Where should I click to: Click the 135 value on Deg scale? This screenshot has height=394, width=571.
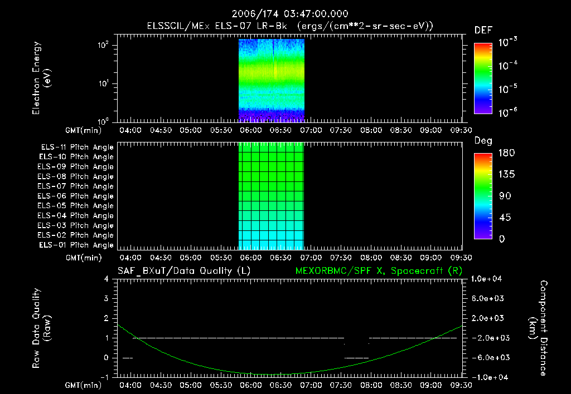506,174
